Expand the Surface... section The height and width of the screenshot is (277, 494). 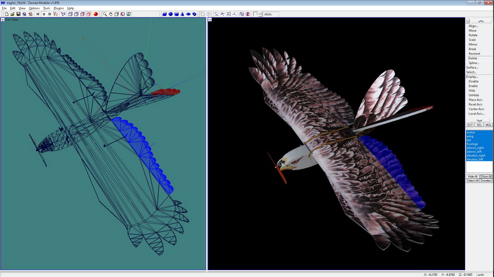click(472, 67)
